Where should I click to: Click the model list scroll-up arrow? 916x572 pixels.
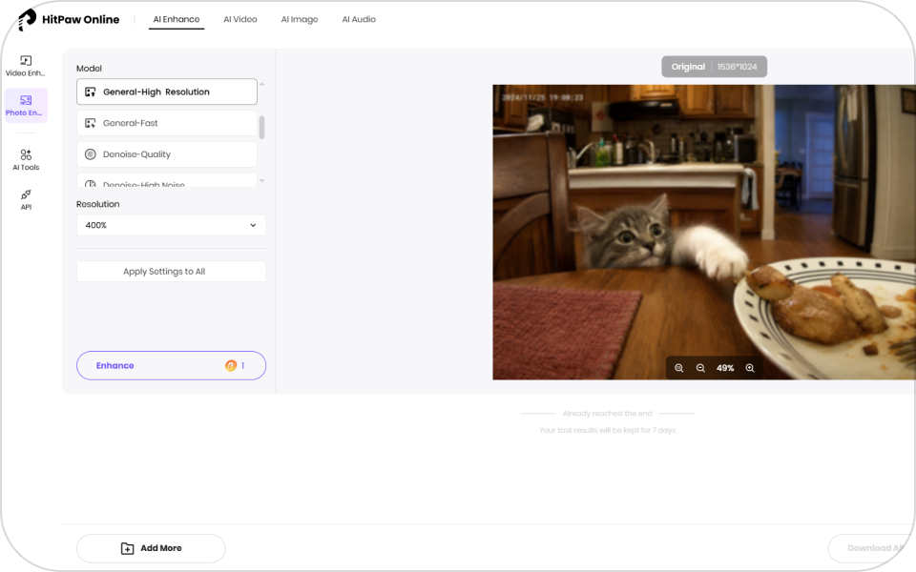coord(261,84)
